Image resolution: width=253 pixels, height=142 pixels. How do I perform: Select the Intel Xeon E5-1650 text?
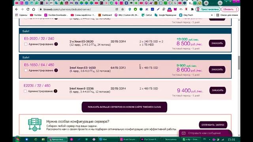(83, 67)
